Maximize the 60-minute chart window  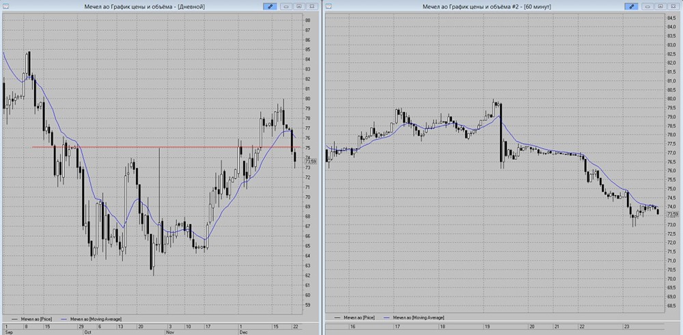[x=660, y=7]
